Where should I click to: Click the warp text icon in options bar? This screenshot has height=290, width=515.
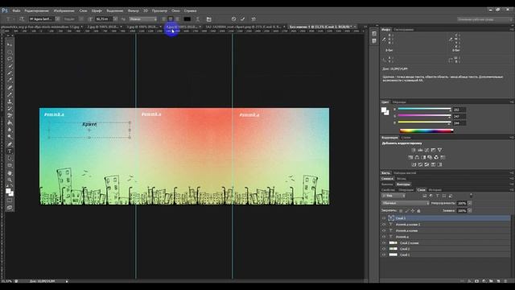(198, 19)
